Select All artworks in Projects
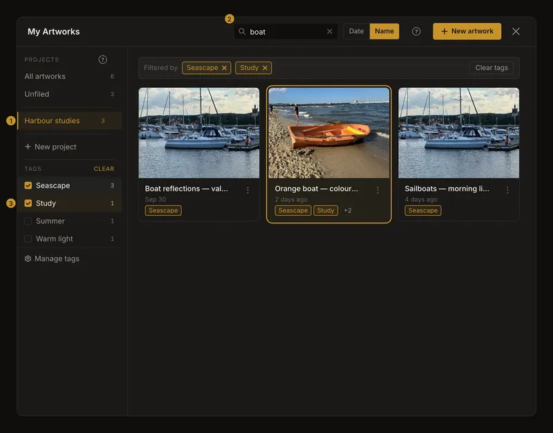 [70, 76]
